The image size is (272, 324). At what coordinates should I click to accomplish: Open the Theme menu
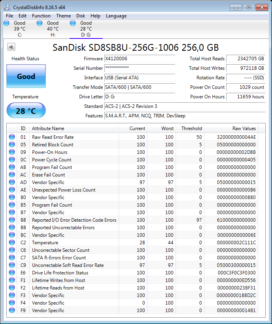(63, 16)
